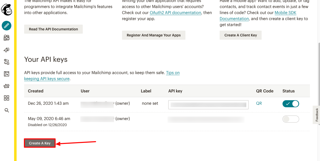Screen dimensions: 320x161
Task: Click the Integrations grid icon
Action: click(6, 98)
